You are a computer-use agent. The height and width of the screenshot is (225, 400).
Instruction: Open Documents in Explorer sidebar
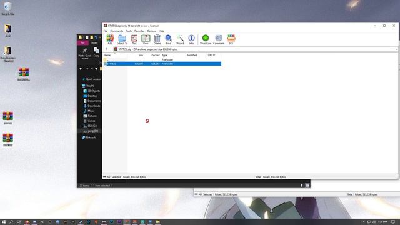pyautogui.click(x=92, y=101)
